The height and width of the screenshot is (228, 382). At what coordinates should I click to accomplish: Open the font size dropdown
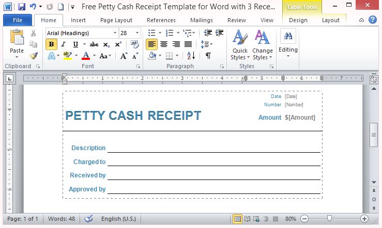137,33
